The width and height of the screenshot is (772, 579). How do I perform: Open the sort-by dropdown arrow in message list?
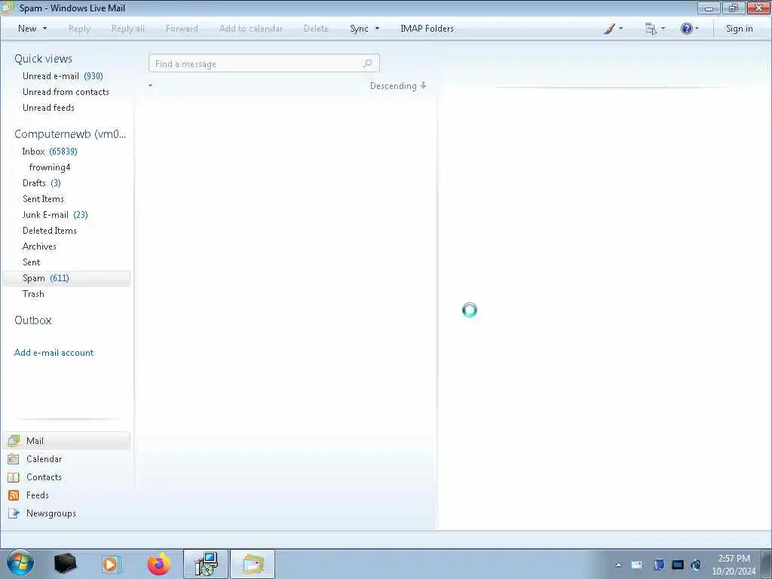click(150, 86)
